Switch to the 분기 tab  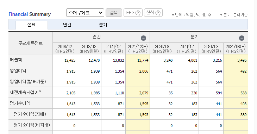[103, 25]
